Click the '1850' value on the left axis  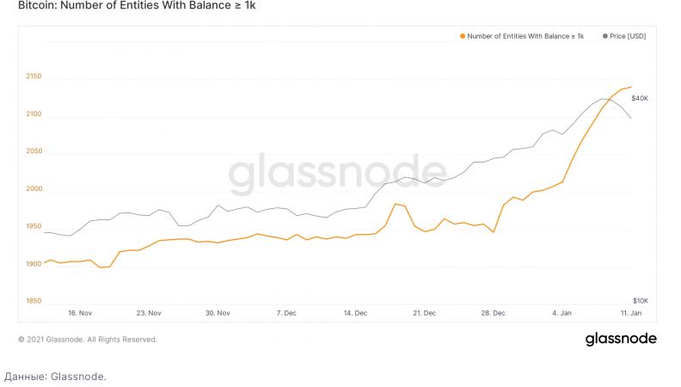[34, 301]
